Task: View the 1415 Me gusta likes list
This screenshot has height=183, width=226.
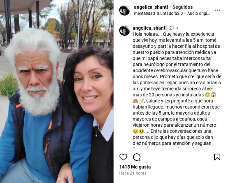Action: 135,167
